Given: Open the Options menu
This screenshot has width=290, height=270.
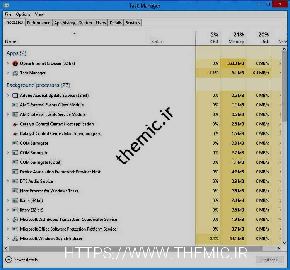Looking at the screenshot, I should coord(23,14).
